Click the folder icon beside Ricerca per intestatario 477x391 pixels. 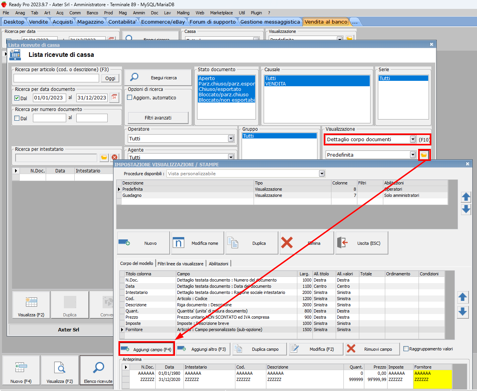[x=104, y=157]
